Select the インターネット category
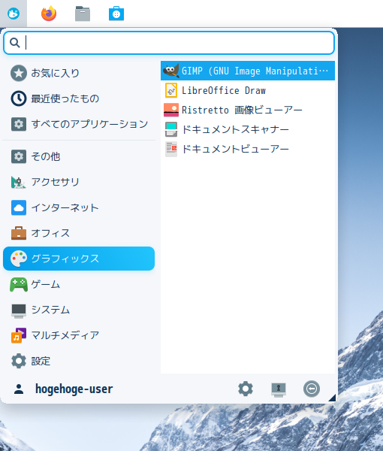The image size is (383, 451). 79,207
